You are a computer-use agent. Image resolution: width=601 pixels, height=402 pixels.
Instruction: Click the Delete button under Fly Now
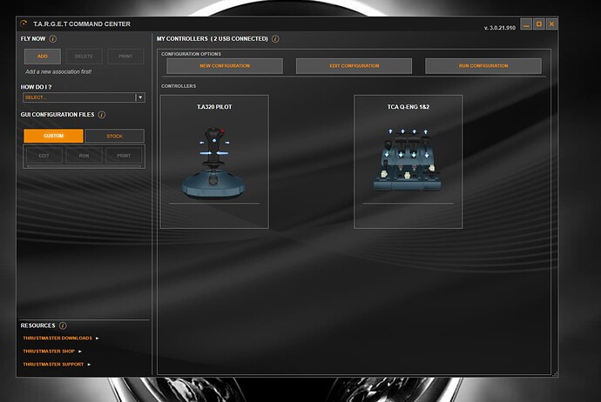[84, 57]
